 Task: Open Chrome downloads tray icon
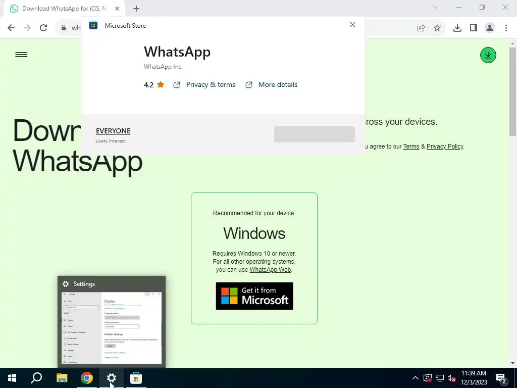coord(457,28)
